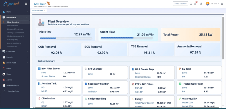
Task: Expand the 21 CFR Part 11 arrow
Action: (27, 63)
